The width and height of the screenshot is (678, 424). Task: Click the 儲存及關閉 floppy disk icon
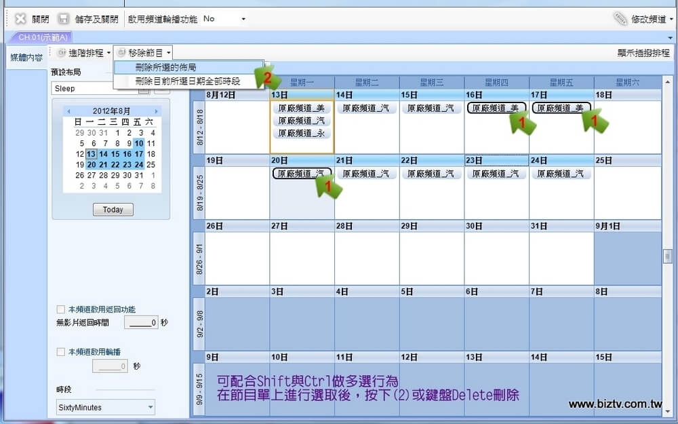click(63, 19)
